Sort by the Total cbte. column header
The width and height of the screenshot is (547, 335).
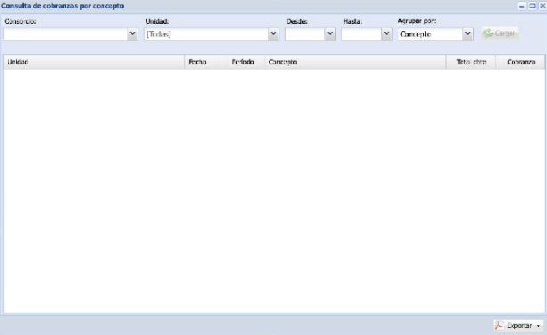pyautogui.click(x=471, y=61)
